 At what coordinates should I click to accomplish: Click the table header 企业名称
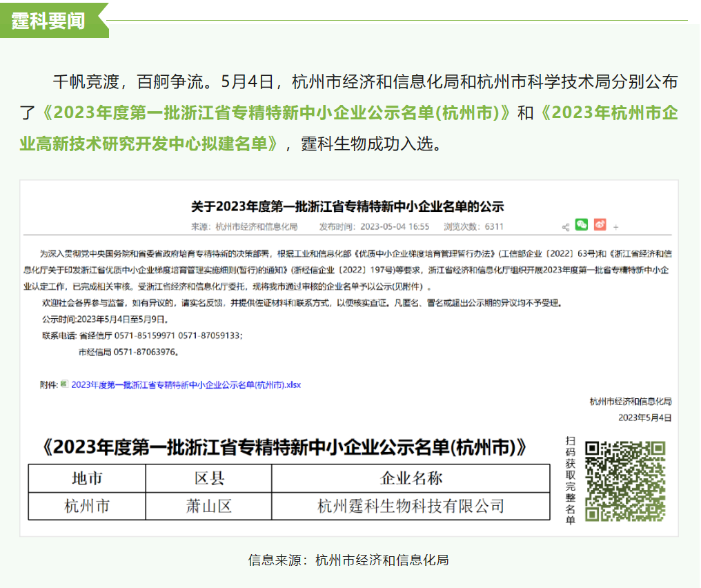click(x=411, y=478)
